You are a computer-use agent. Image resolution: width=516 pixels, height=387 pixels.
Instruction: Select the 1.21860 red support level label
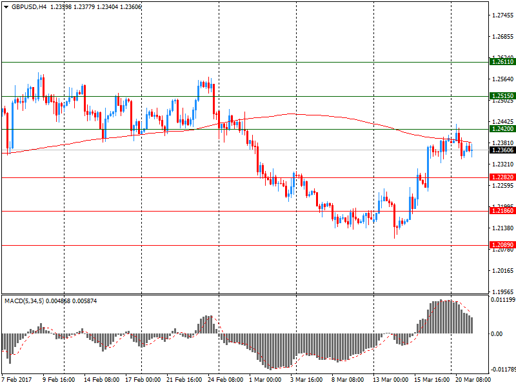click(502, 211)
